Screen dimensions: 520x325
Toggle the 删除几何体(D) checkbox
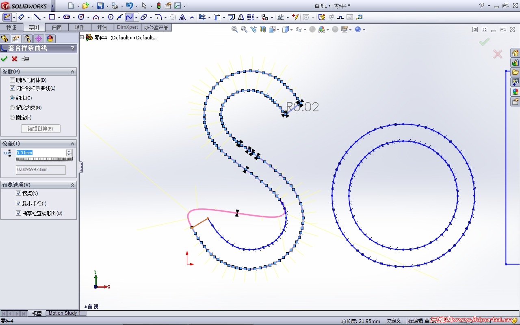pos(13,80)
